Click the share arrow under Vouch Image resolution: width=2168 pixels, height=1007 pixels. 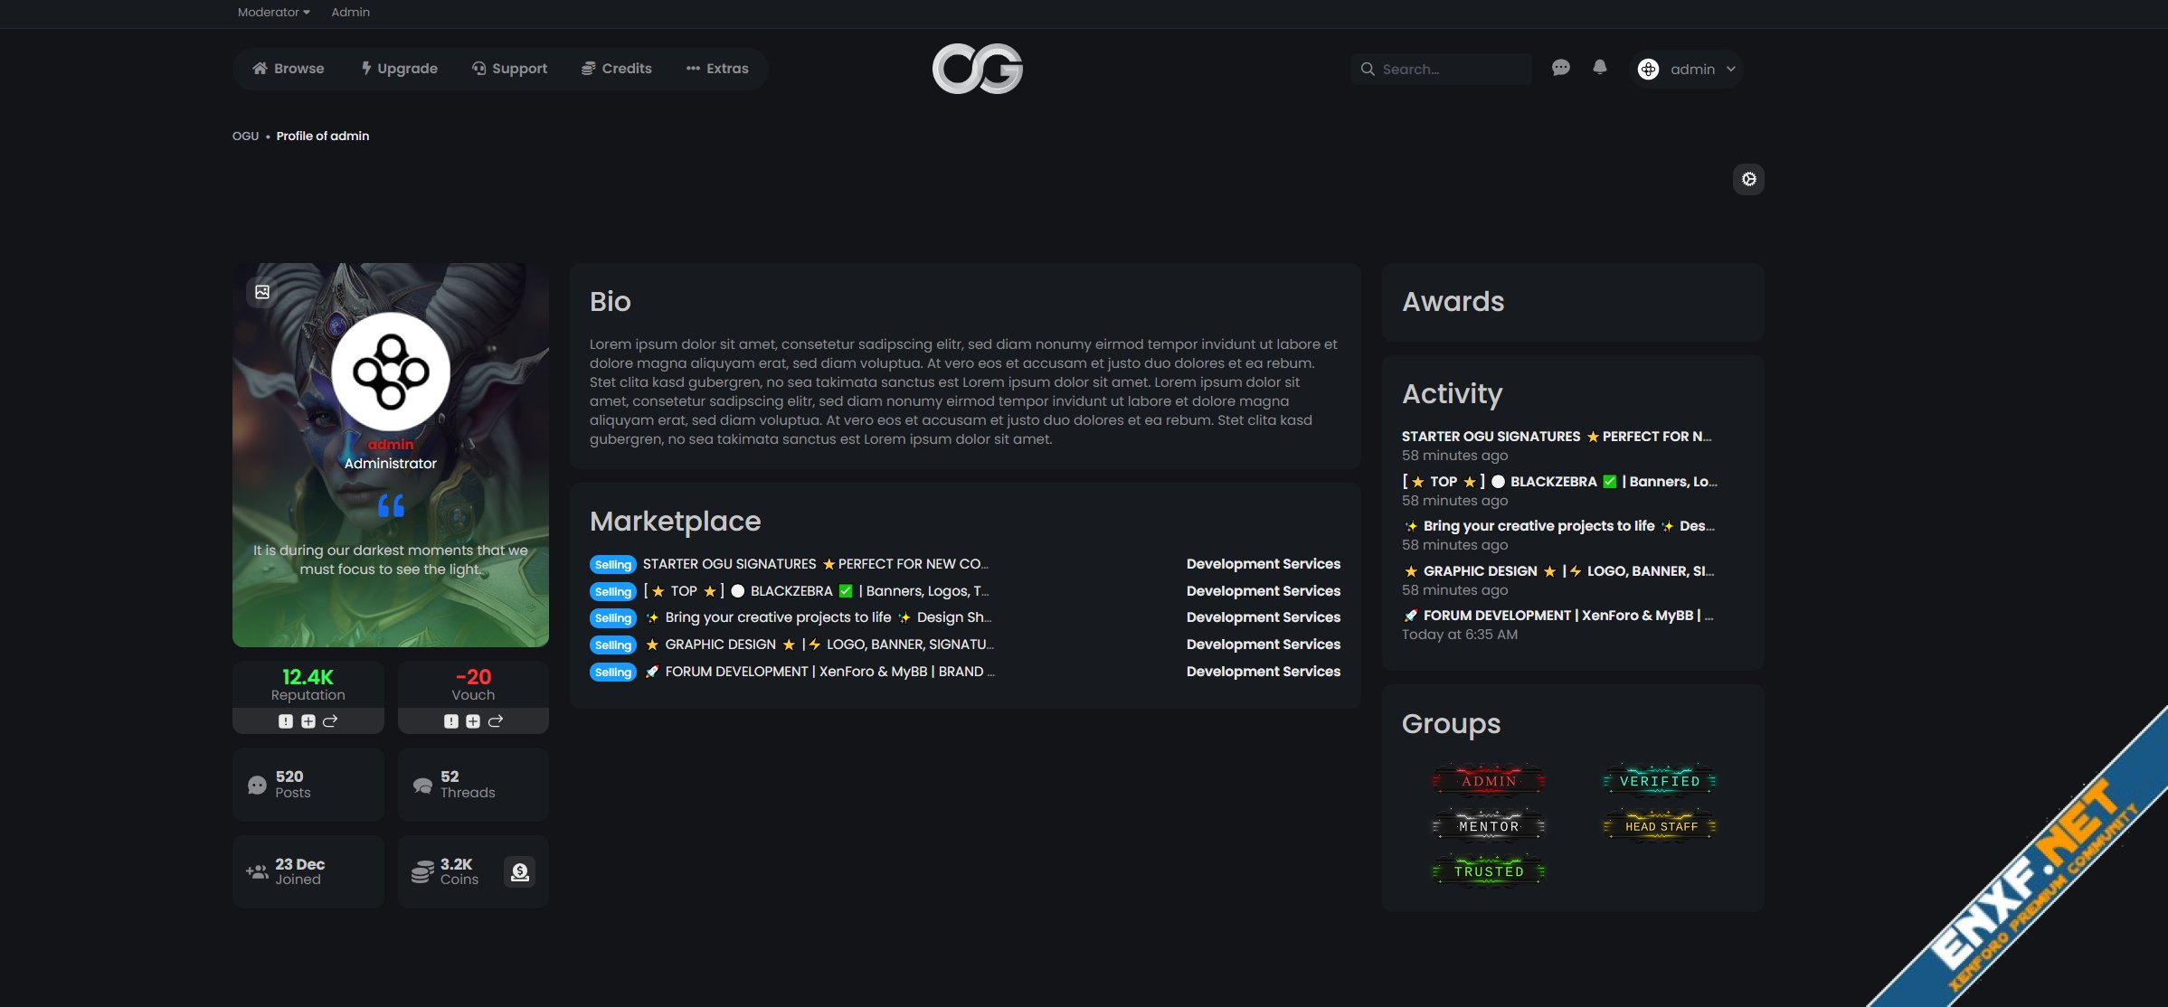point(496,721)
